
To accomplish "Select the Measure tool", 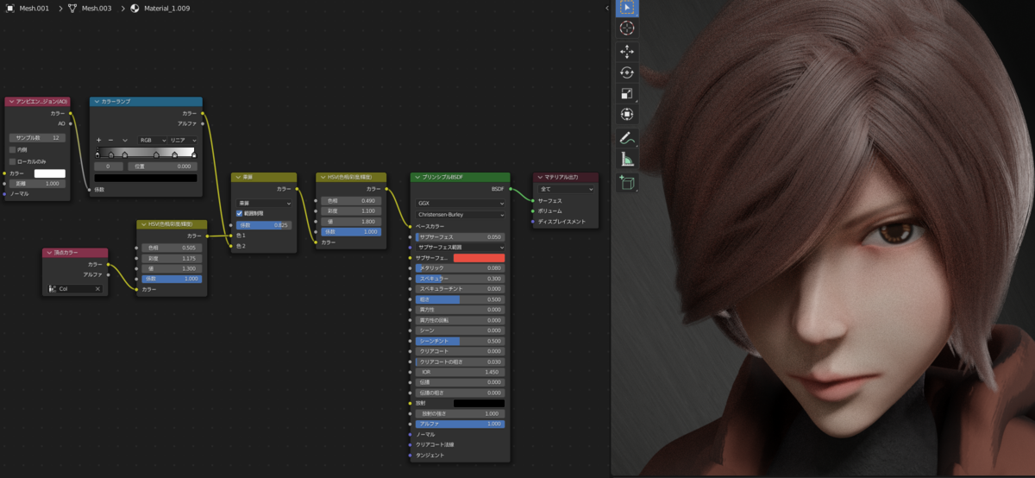I will click(627, 159).
